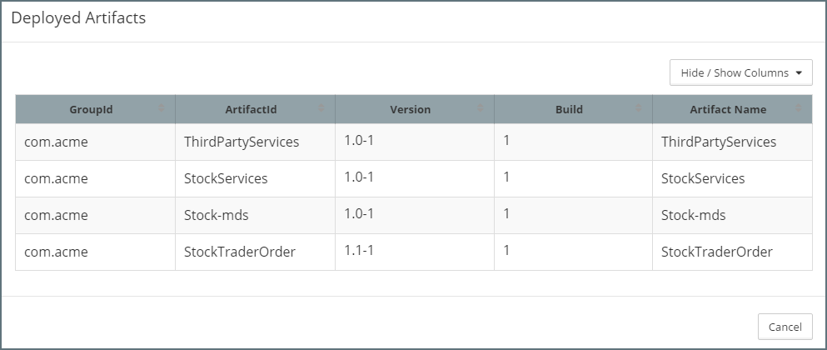
Task: Open the Hide / Show Columns dropdown
Action: pos(740,72)
